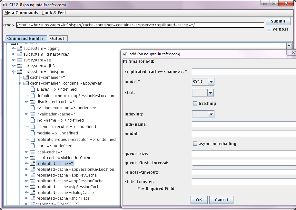
Task: Click the Submit button
Action: coord(278,21)
